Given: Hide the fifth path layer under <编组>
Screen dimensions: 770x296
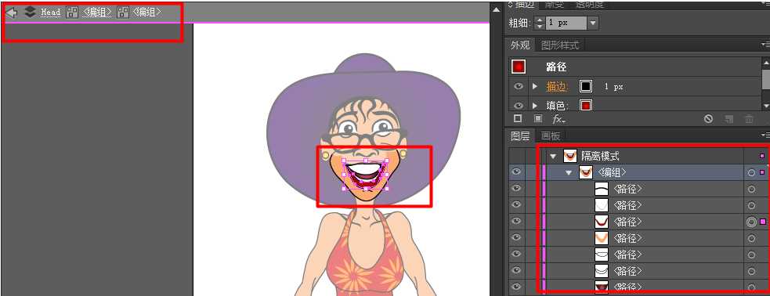Looking at the screenshot, I should (x=515, y=254).
